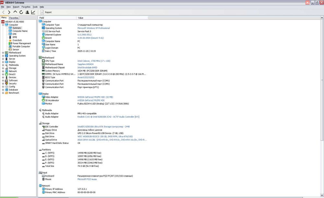The width and height of the screenshot is (324, 198).
Task: Click the Devices icon in tree
Action: tap(6, 77)
